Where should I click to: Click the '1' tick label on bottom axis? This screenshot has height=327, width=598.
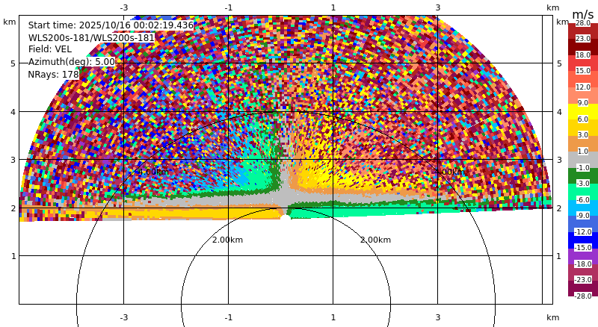pyautogui.click(x=333, y=317)
